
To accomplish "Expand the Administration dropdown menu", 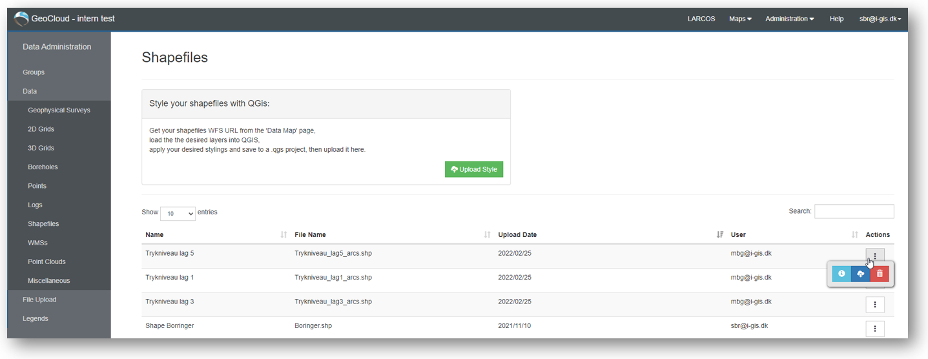I will [789, 19].
